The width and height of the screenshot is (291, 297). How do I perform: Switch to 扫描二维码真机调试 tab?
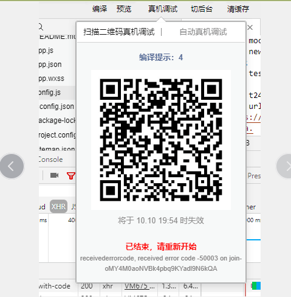click(119, 32)
